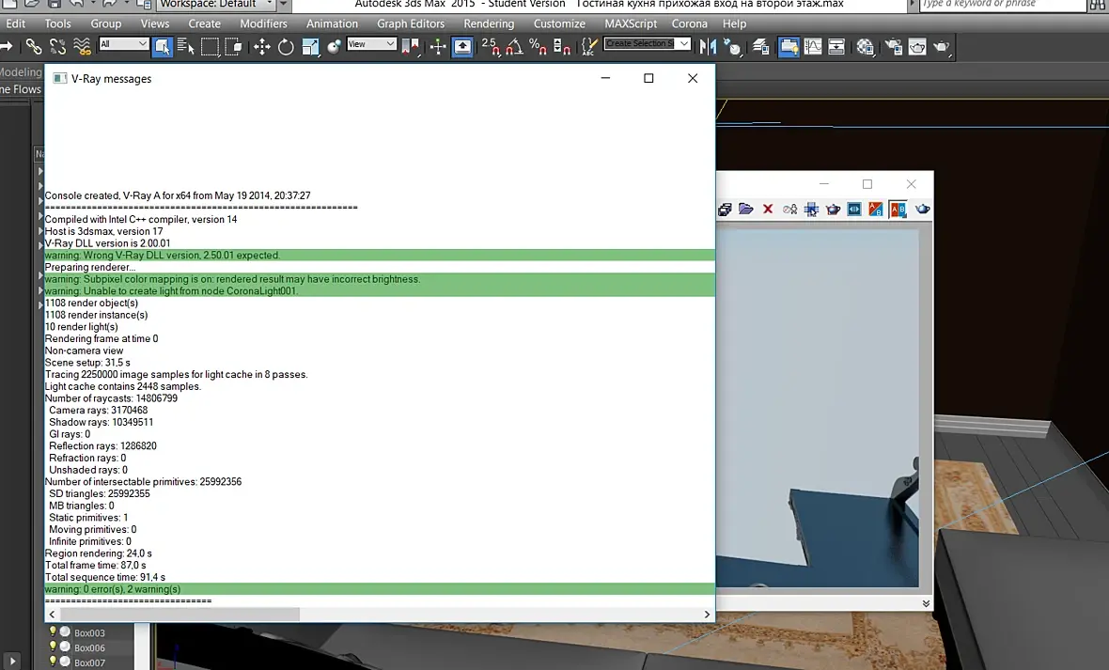The image size is (1109, 670).
Task: Select Box006 in the scene list
Action: click(x=90, y=648)
